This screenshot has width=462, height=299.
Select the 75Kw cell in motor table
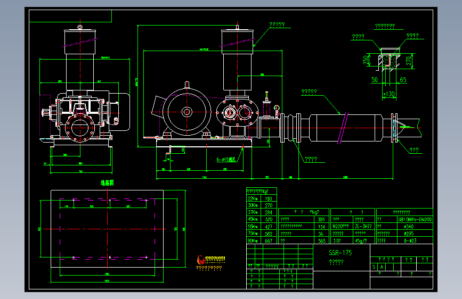pyautogui.click(x=253, y=234)
